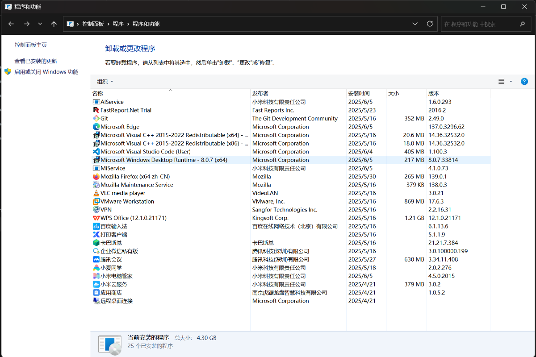The width and height of the screenshot is (536, 357).
Task: Click the 腾讯会议 version 3.34.11.408
Action: (x=443, y=259)
